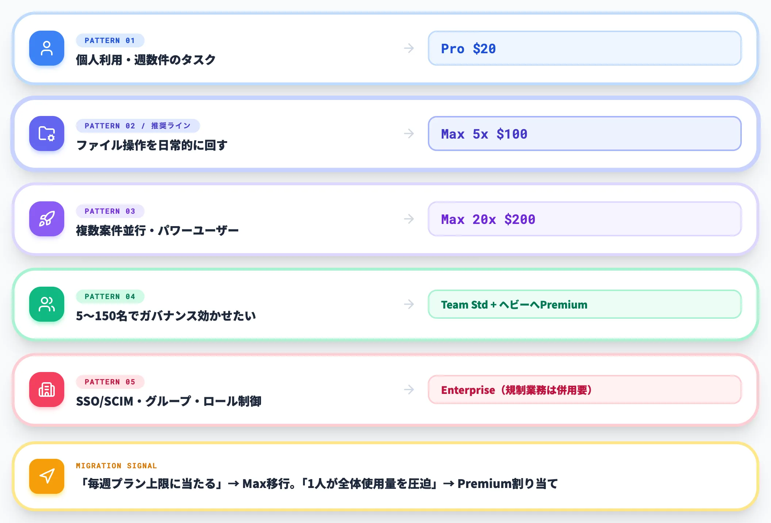Click the PATTERN 03 badge
The image size is (771, 523).
(110, 211)
